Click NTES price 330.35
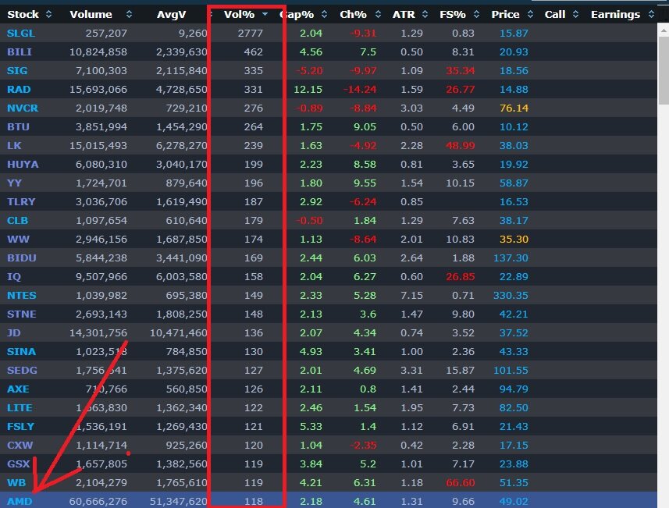669x508 pixels. (x=511, y=296)
